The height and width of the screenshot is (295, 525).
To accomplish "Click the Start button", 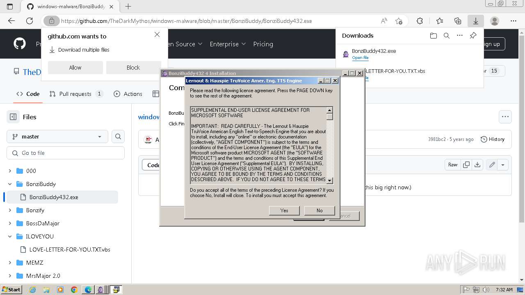I will pos(11,290).
